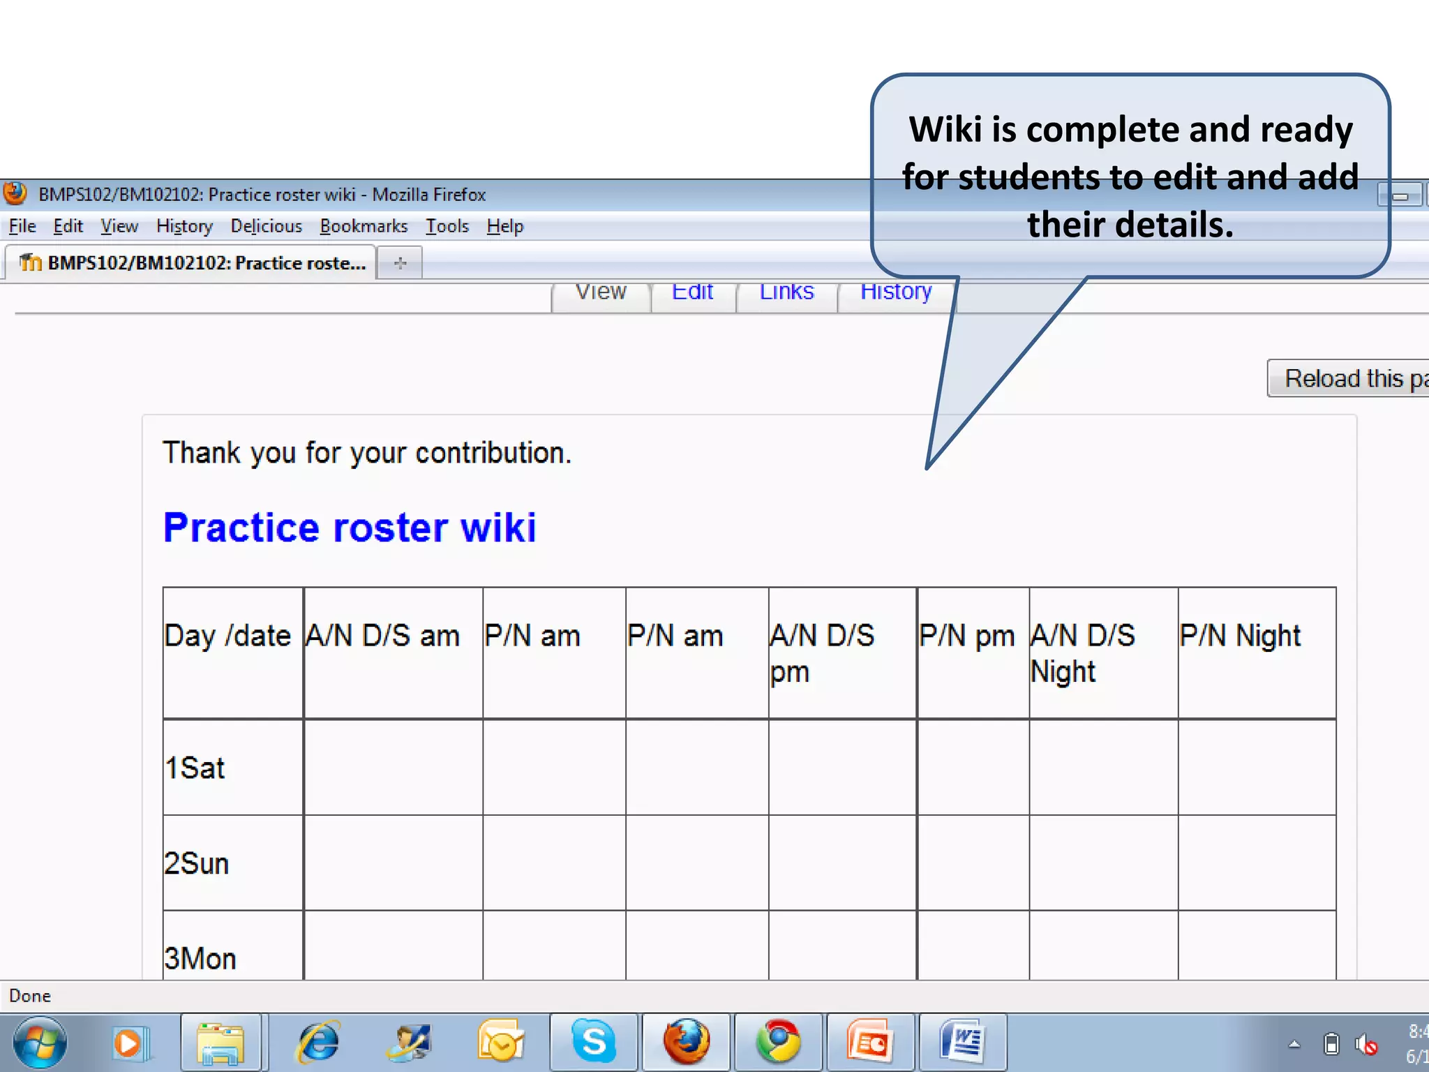Click the 'A/N D/S pm' column header
The width and height of the screenshot is (1429, 1072).
(x=842, y=653)
